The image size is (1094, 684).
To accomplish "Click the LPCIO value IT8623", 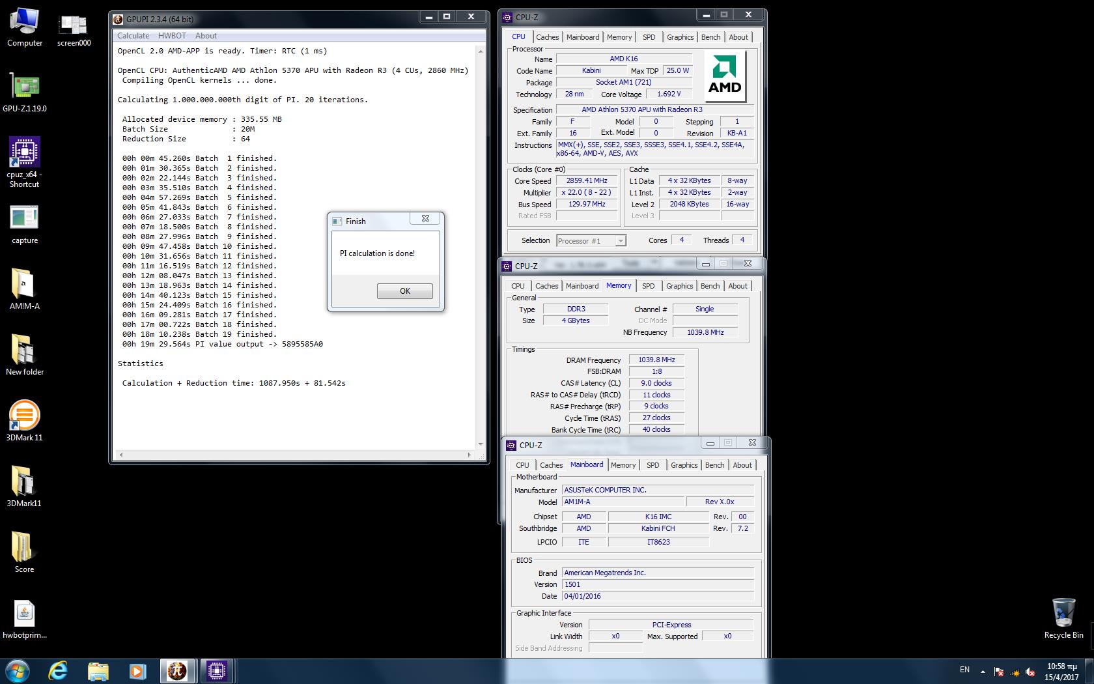I will 658,542.
